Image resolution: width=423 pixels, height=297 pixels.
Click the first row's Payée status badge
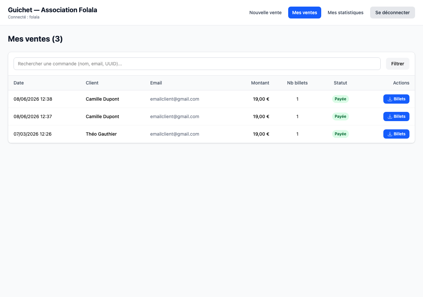tap(340, 99)
